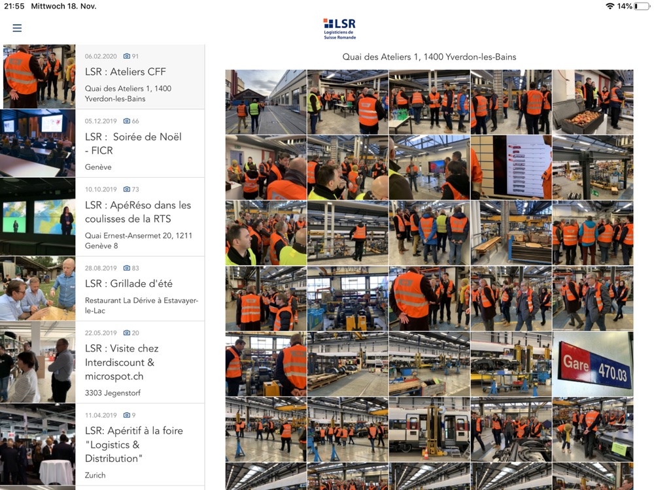Tap camera icon beside 20 photos count
The width and height of the screenshot is (654, 490).
click(x=127, y=333)
